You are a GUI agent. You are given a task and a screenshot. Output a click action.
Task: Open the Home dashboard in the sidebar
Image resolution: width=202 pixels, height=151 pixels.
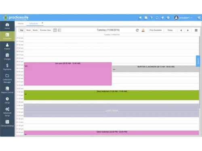7,26
